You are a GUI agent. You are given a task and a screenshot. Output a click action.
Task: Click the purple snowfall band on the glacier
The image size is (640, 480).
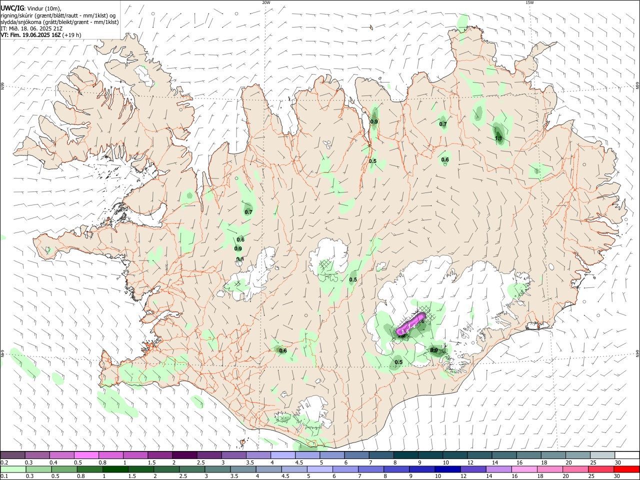pyautogui.click(x=410, y=324)
